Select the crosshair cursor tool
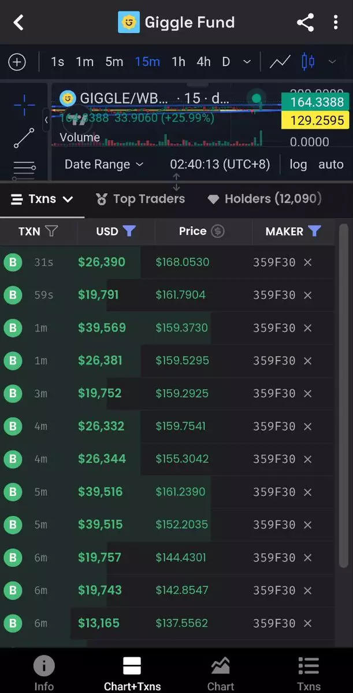Screen dimensions: 353x693 24,106
